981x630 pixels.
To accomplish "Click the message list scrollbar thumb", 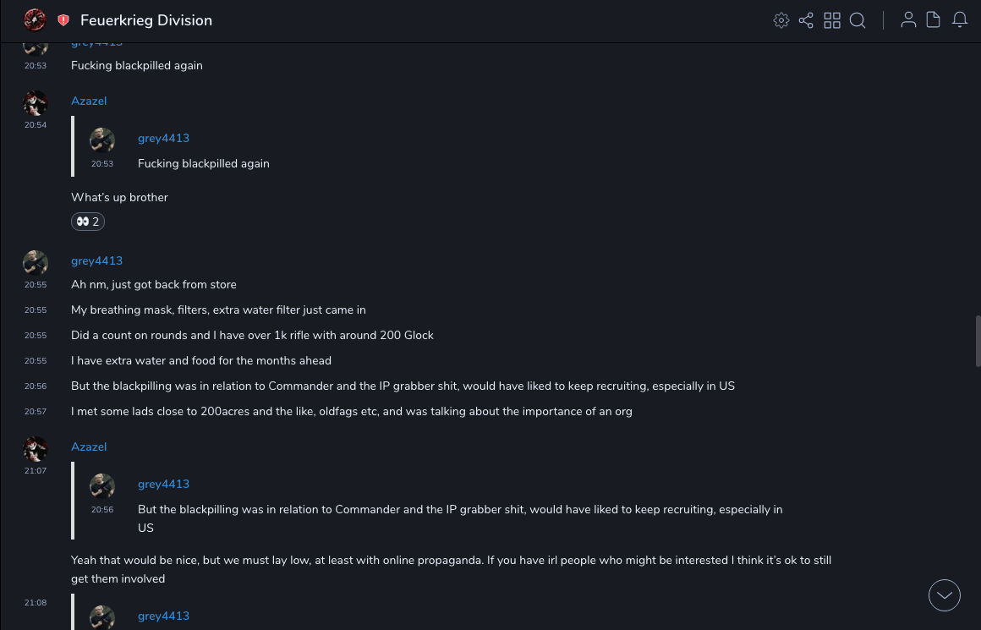I will (978, 341).
